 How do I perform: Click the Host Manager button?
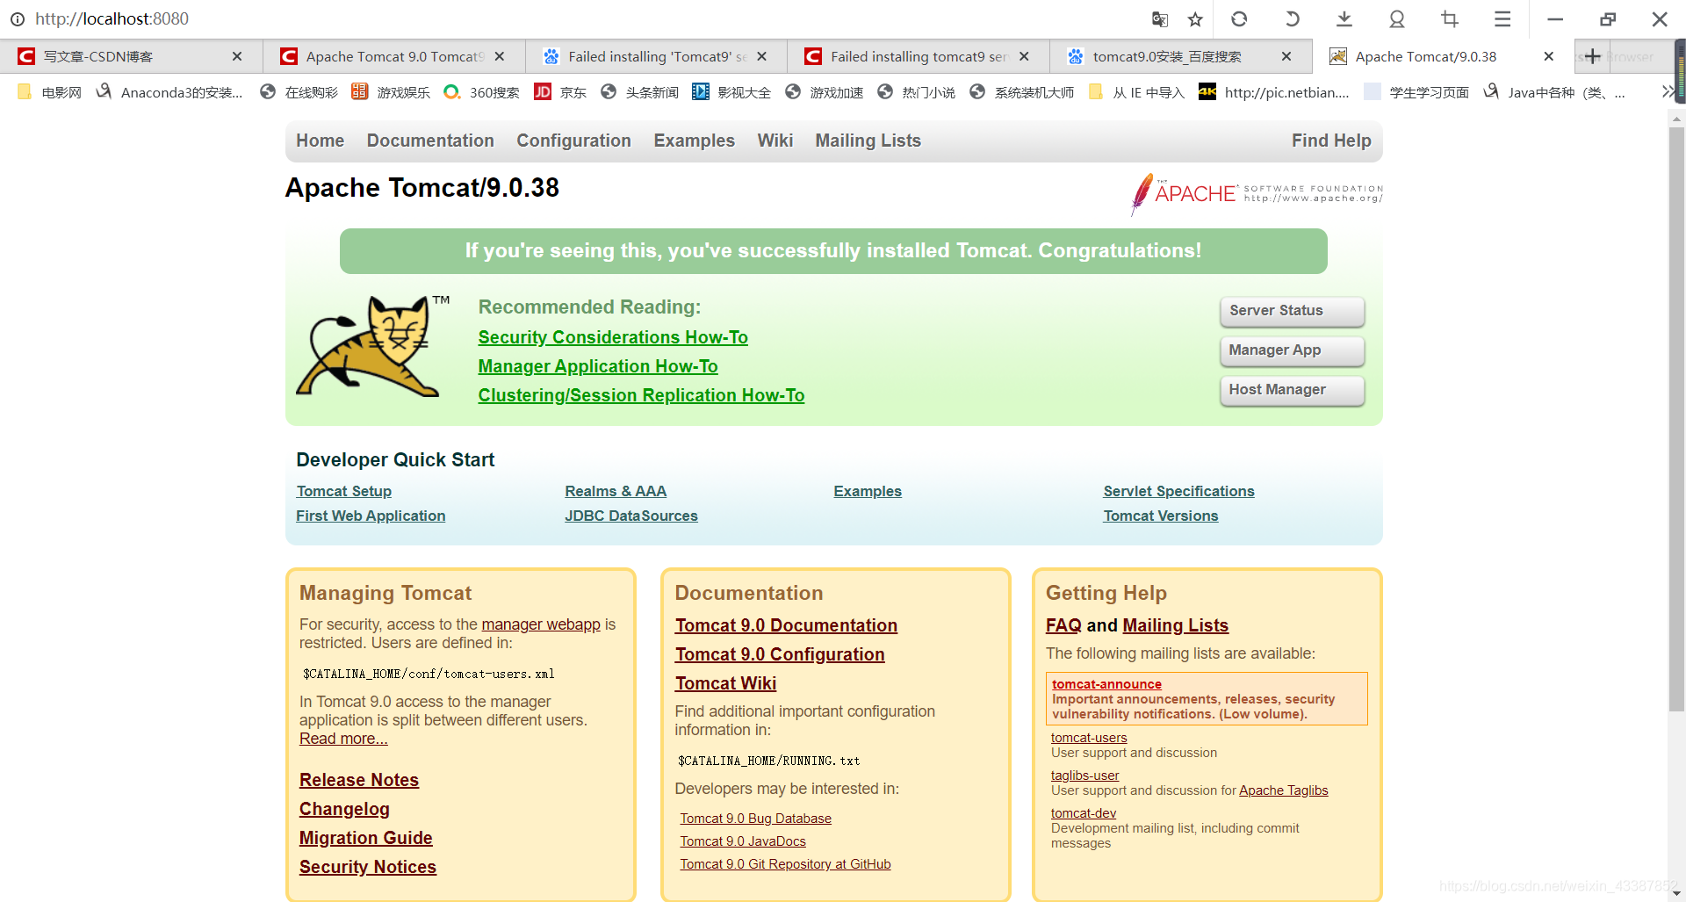[1292, 390]
